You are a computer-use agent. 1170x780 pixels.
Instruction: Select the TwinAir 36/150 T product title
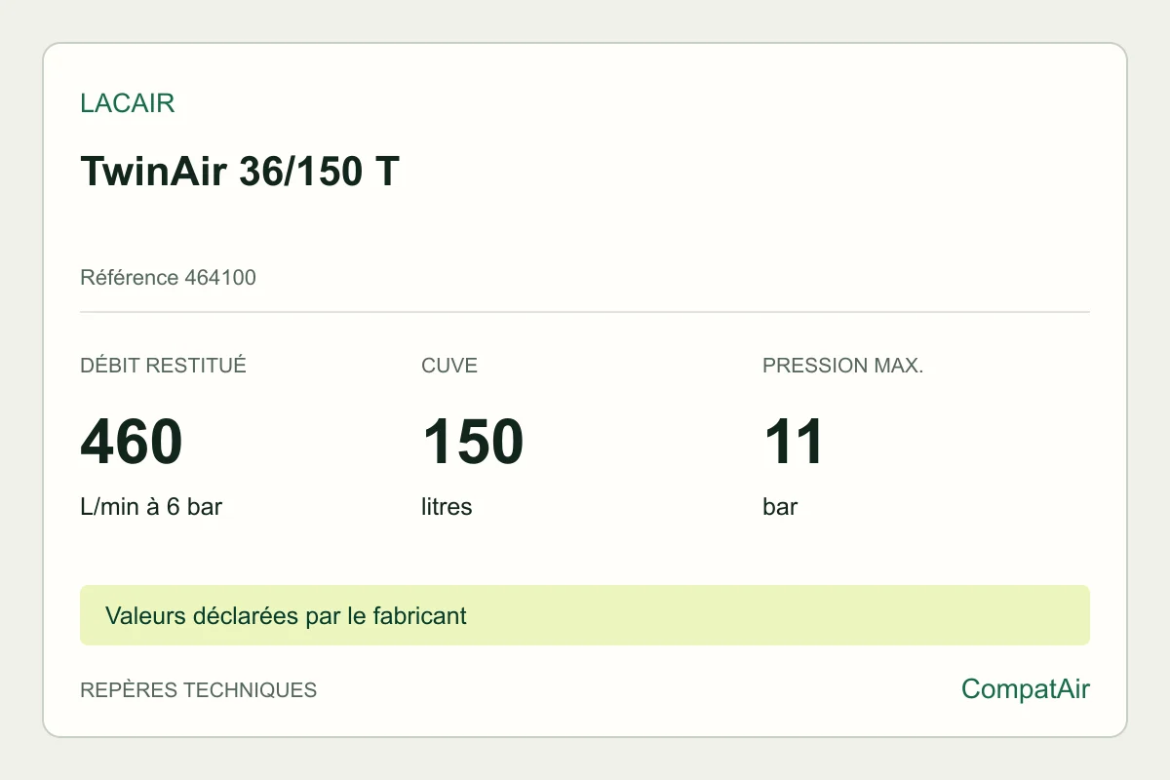click(x=240, y=172)
